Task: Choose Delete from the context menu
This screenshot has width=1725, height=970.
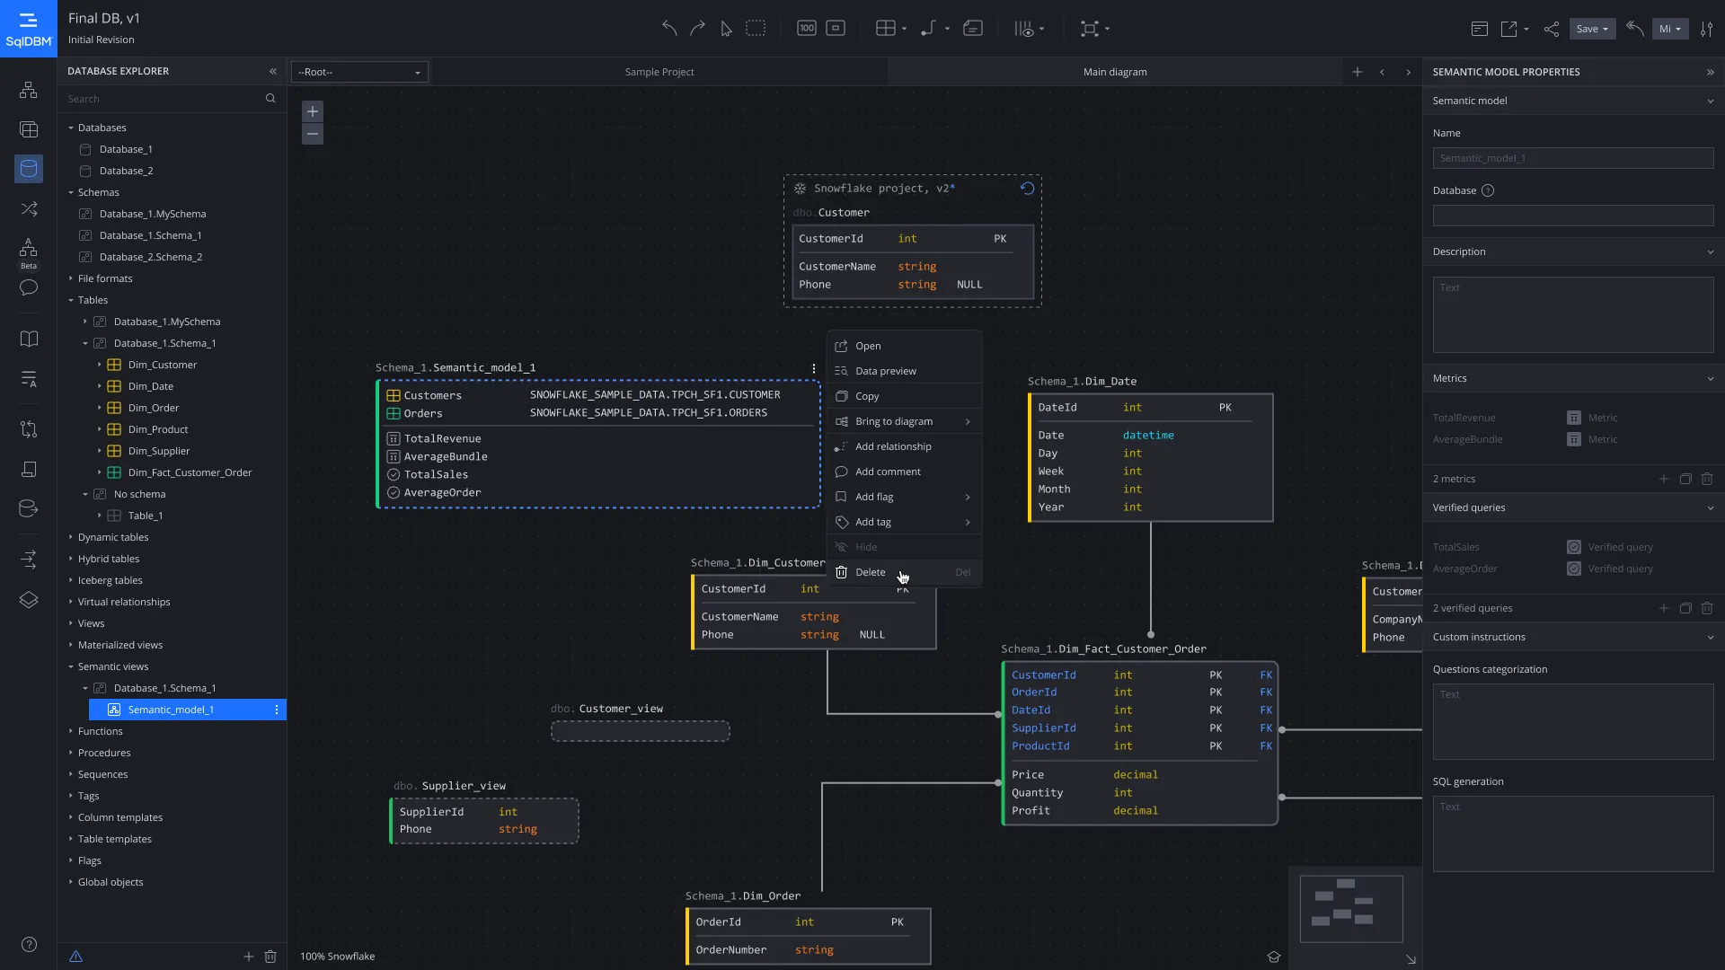Action: (870, 572)
